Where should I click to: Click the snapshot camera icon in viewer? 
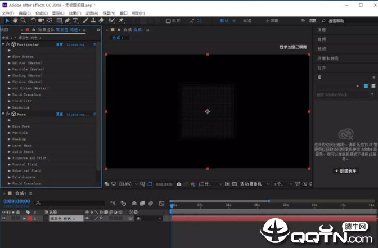point(179,184)
